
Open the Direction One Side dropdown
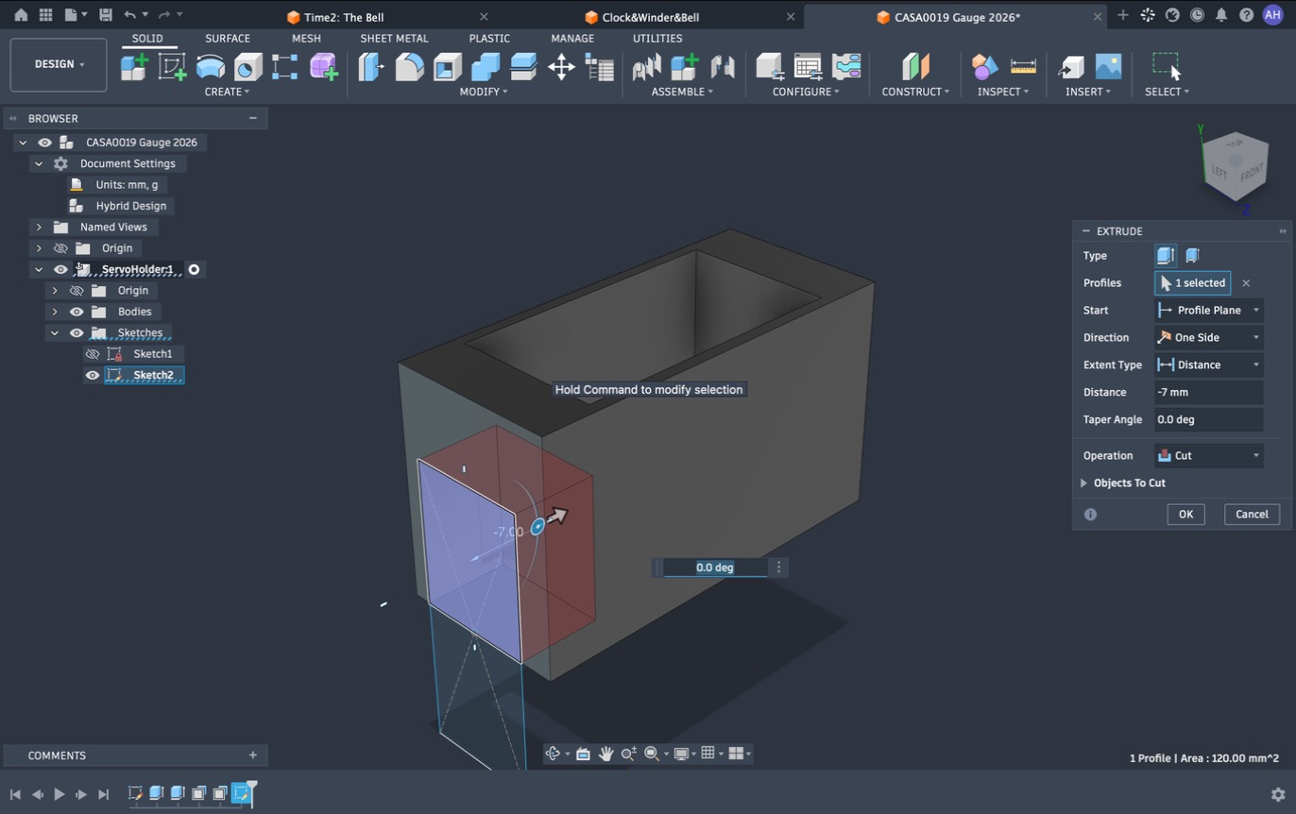(1209, 337)
